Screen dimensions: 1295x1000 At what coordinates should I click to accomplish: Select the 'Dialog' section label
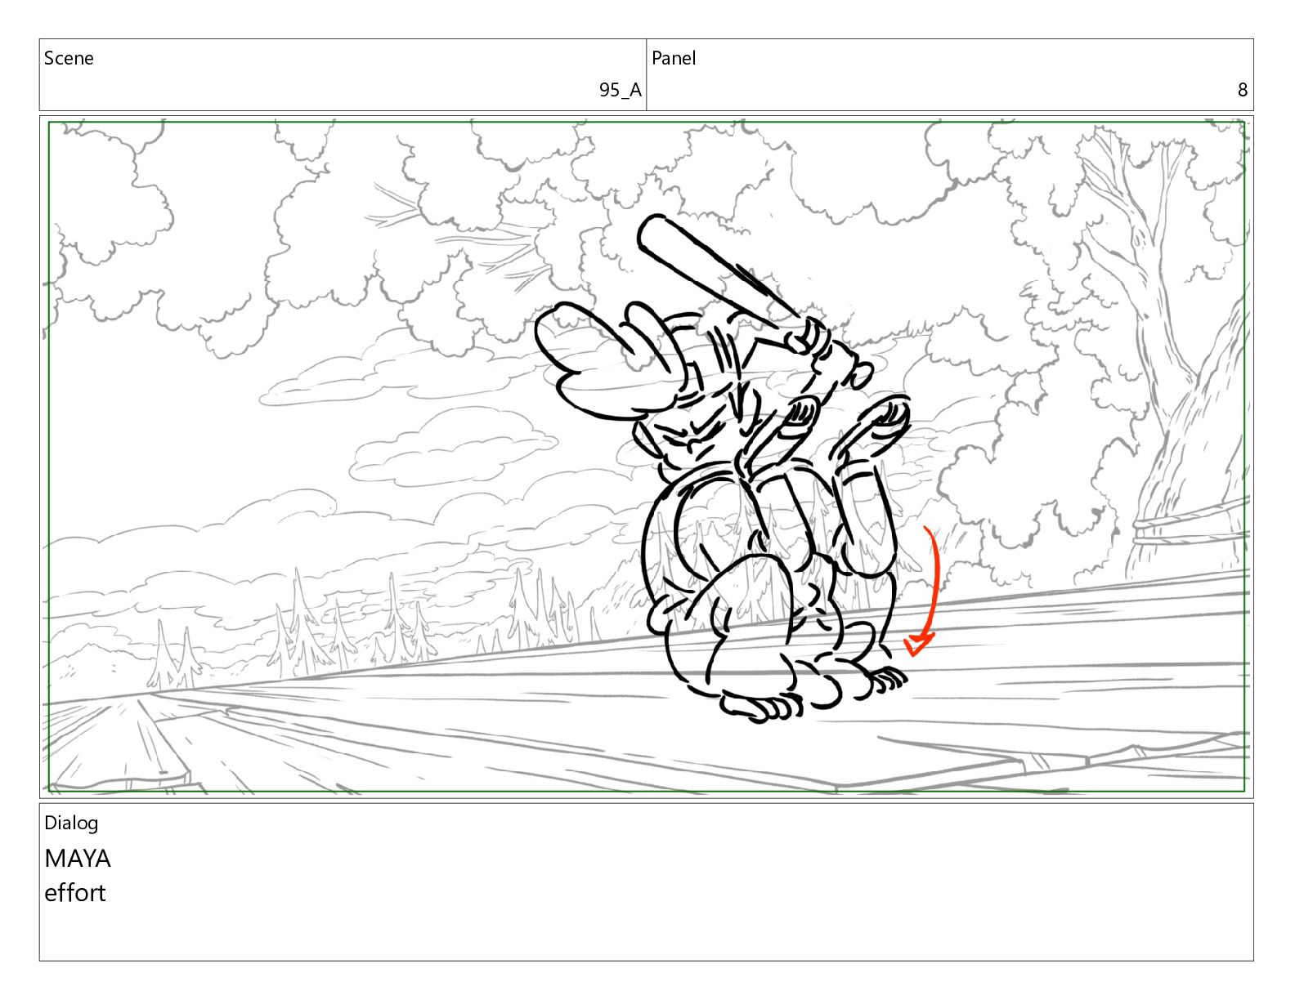(x=71, y=823)
